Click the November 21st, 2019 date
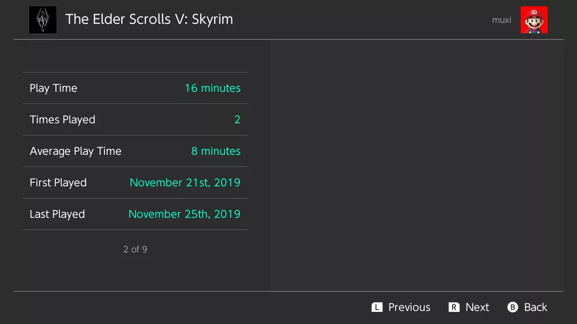The image size is (577, 324). [185, 183]
